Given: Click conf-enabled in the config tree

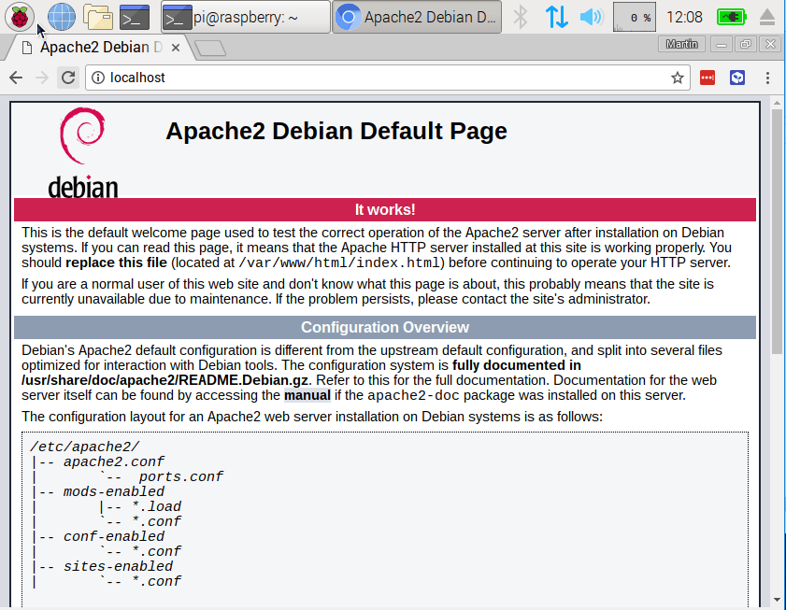Looking at the screenshot, I should [x=114, y=536].
